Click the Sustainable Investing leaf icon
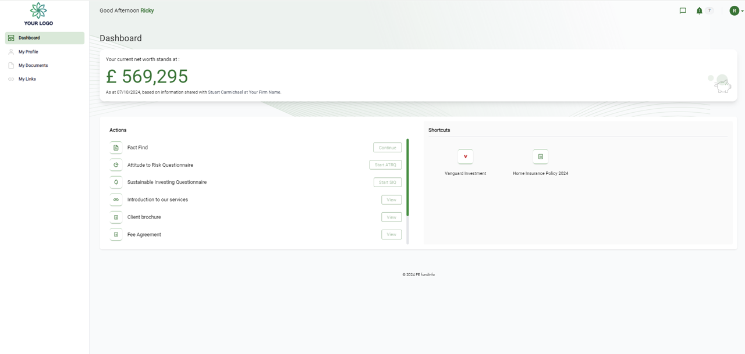 click(x=116, y=183)
